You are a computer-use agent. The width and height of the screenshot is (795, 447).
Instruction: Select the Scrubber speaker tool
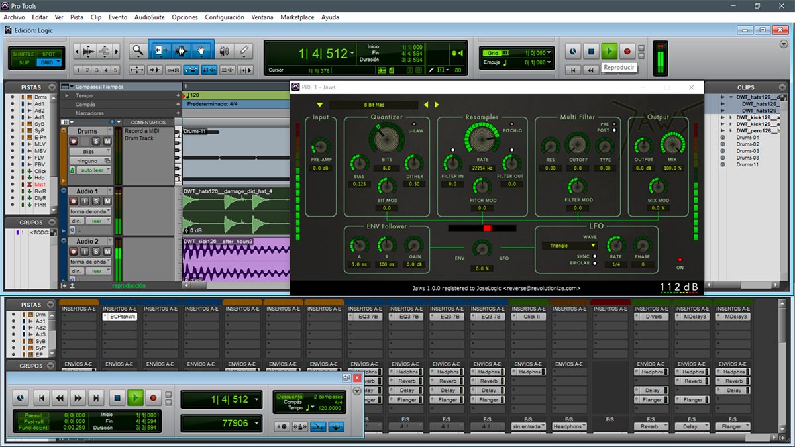tap(225, 50)
